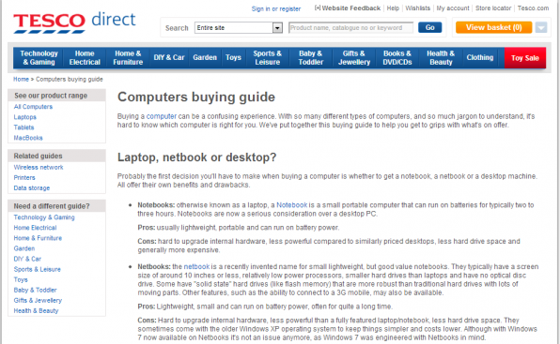Open All Computers in product range
Image resolution: width=560 pixels, height=344 pixels.
pyautogui.click(x=33, y=107)
